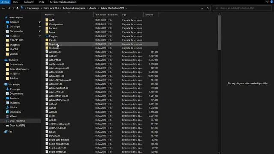This screenshot has width=274, height=154.
Task: Sort by Fecha de modificación column
Action: 106,15
